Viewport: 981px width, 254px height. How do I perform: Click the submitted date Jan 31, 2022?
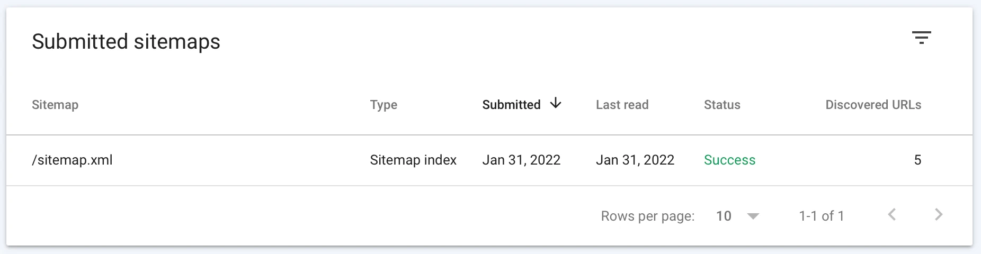coord(521,160)
